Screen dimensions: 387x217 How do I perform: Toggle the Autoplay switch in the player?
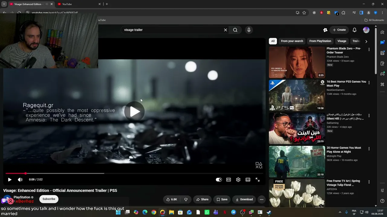click(x=219, y=180)
